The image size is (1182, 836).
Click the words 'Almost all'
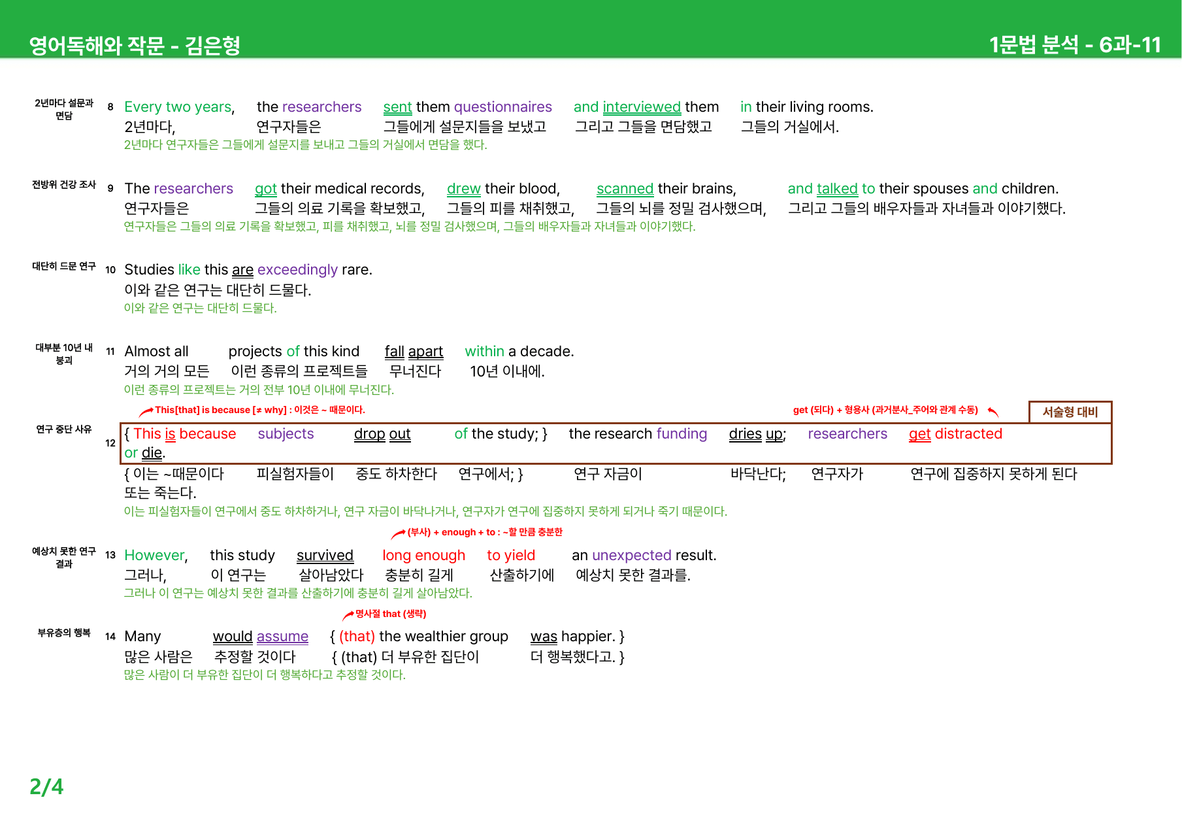(x=156, y=352)
